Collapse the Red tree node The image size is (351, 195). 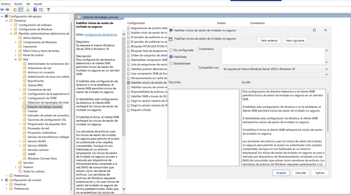click(x=16, y=60)
